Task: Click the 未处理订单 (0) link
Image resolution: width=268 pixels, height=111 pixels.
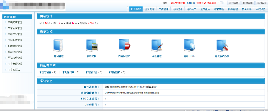Action: click(71, 72)
